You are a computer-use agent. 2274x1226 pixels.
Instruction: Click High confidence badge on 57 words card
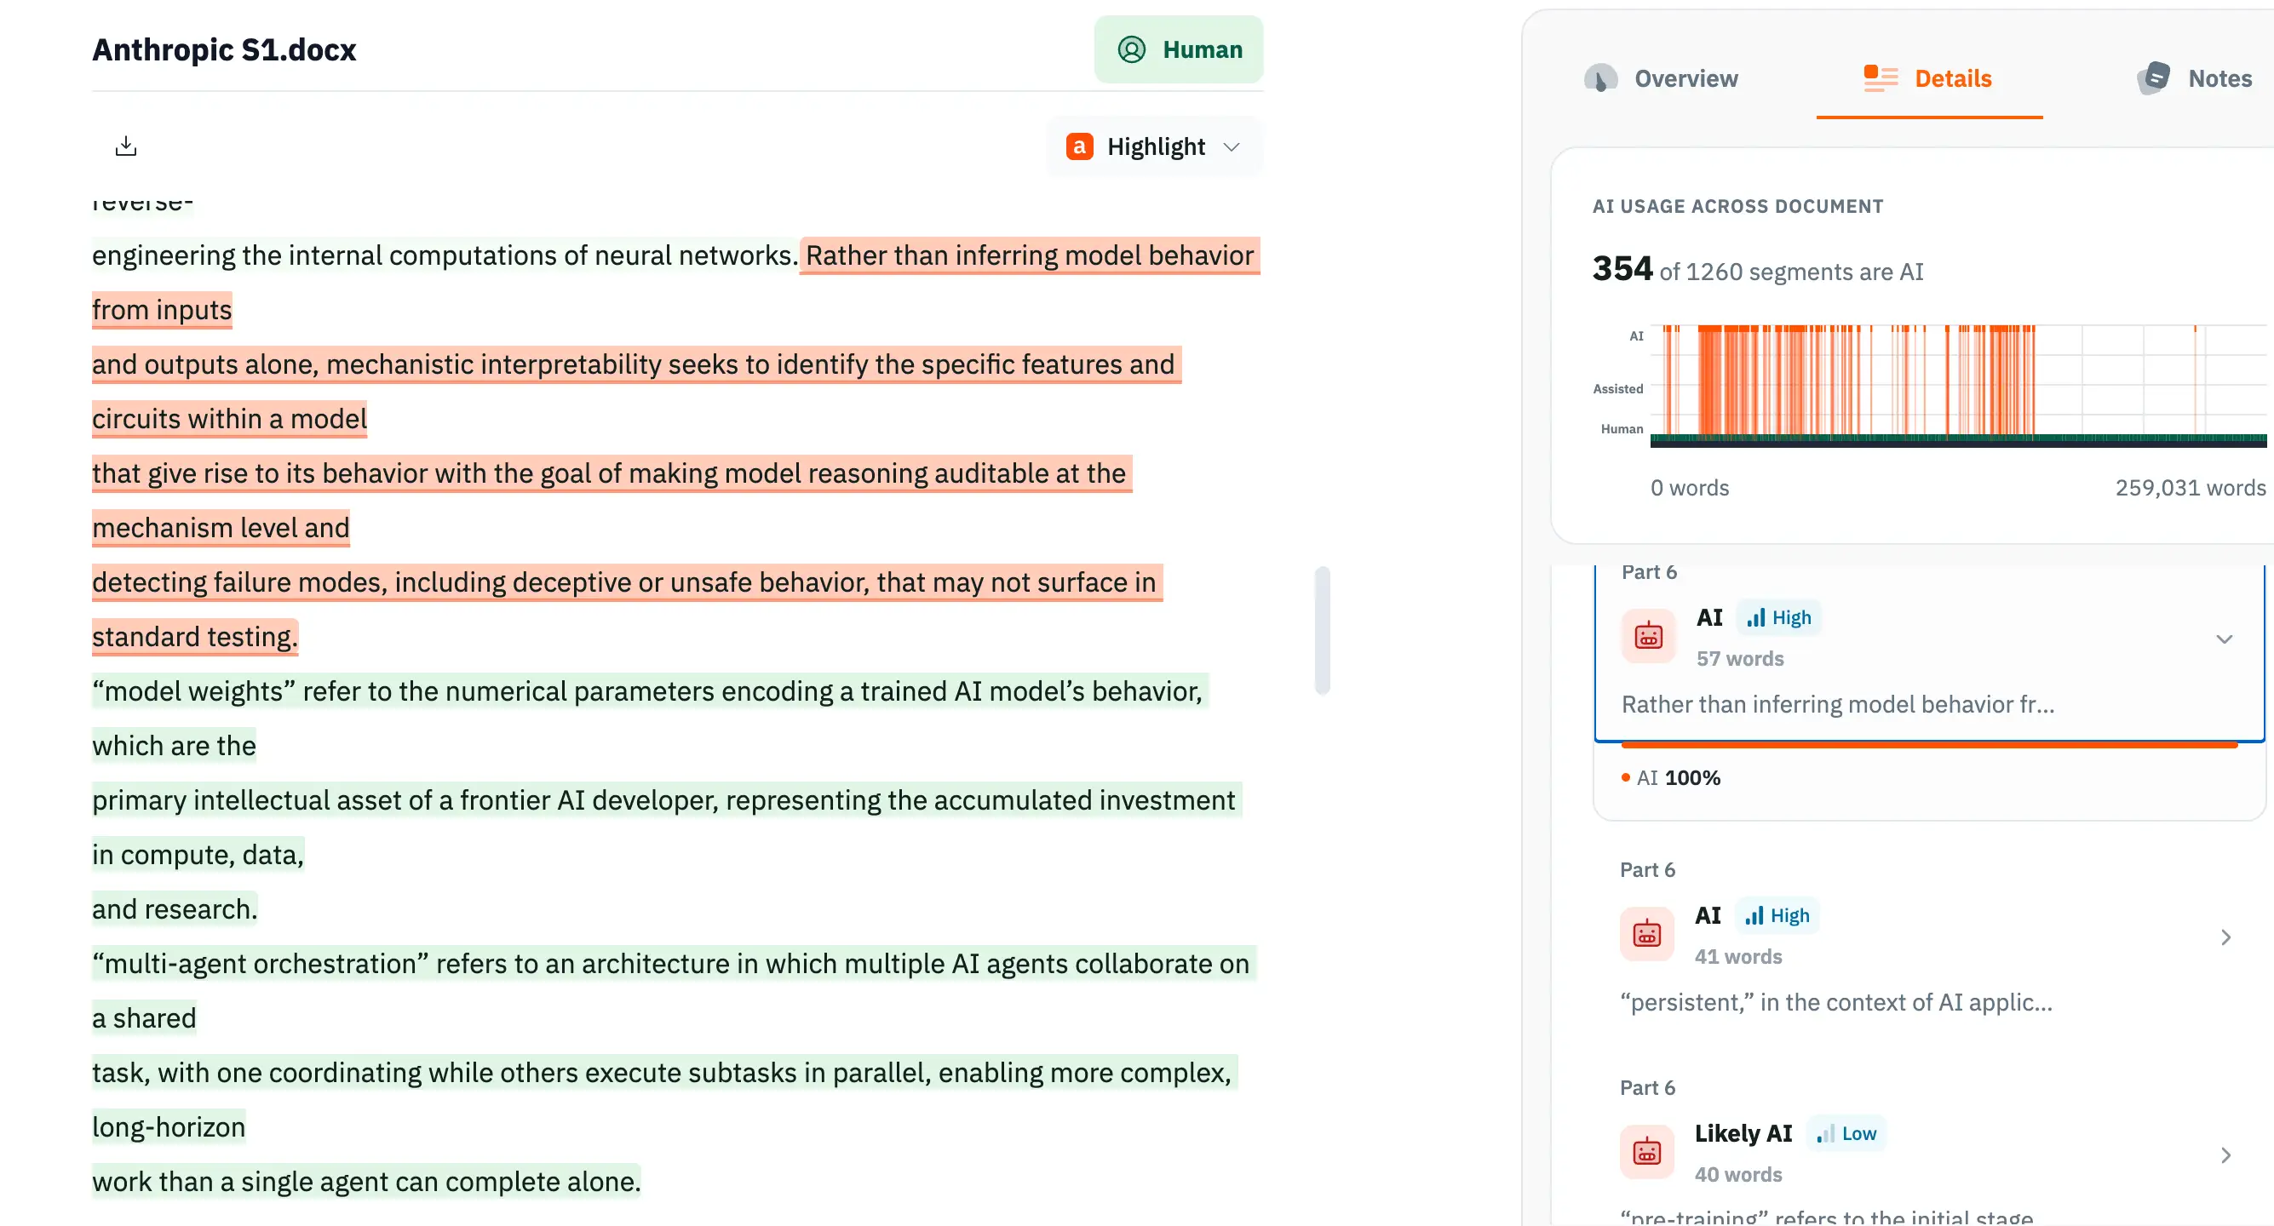click(x=1779, y=618)
